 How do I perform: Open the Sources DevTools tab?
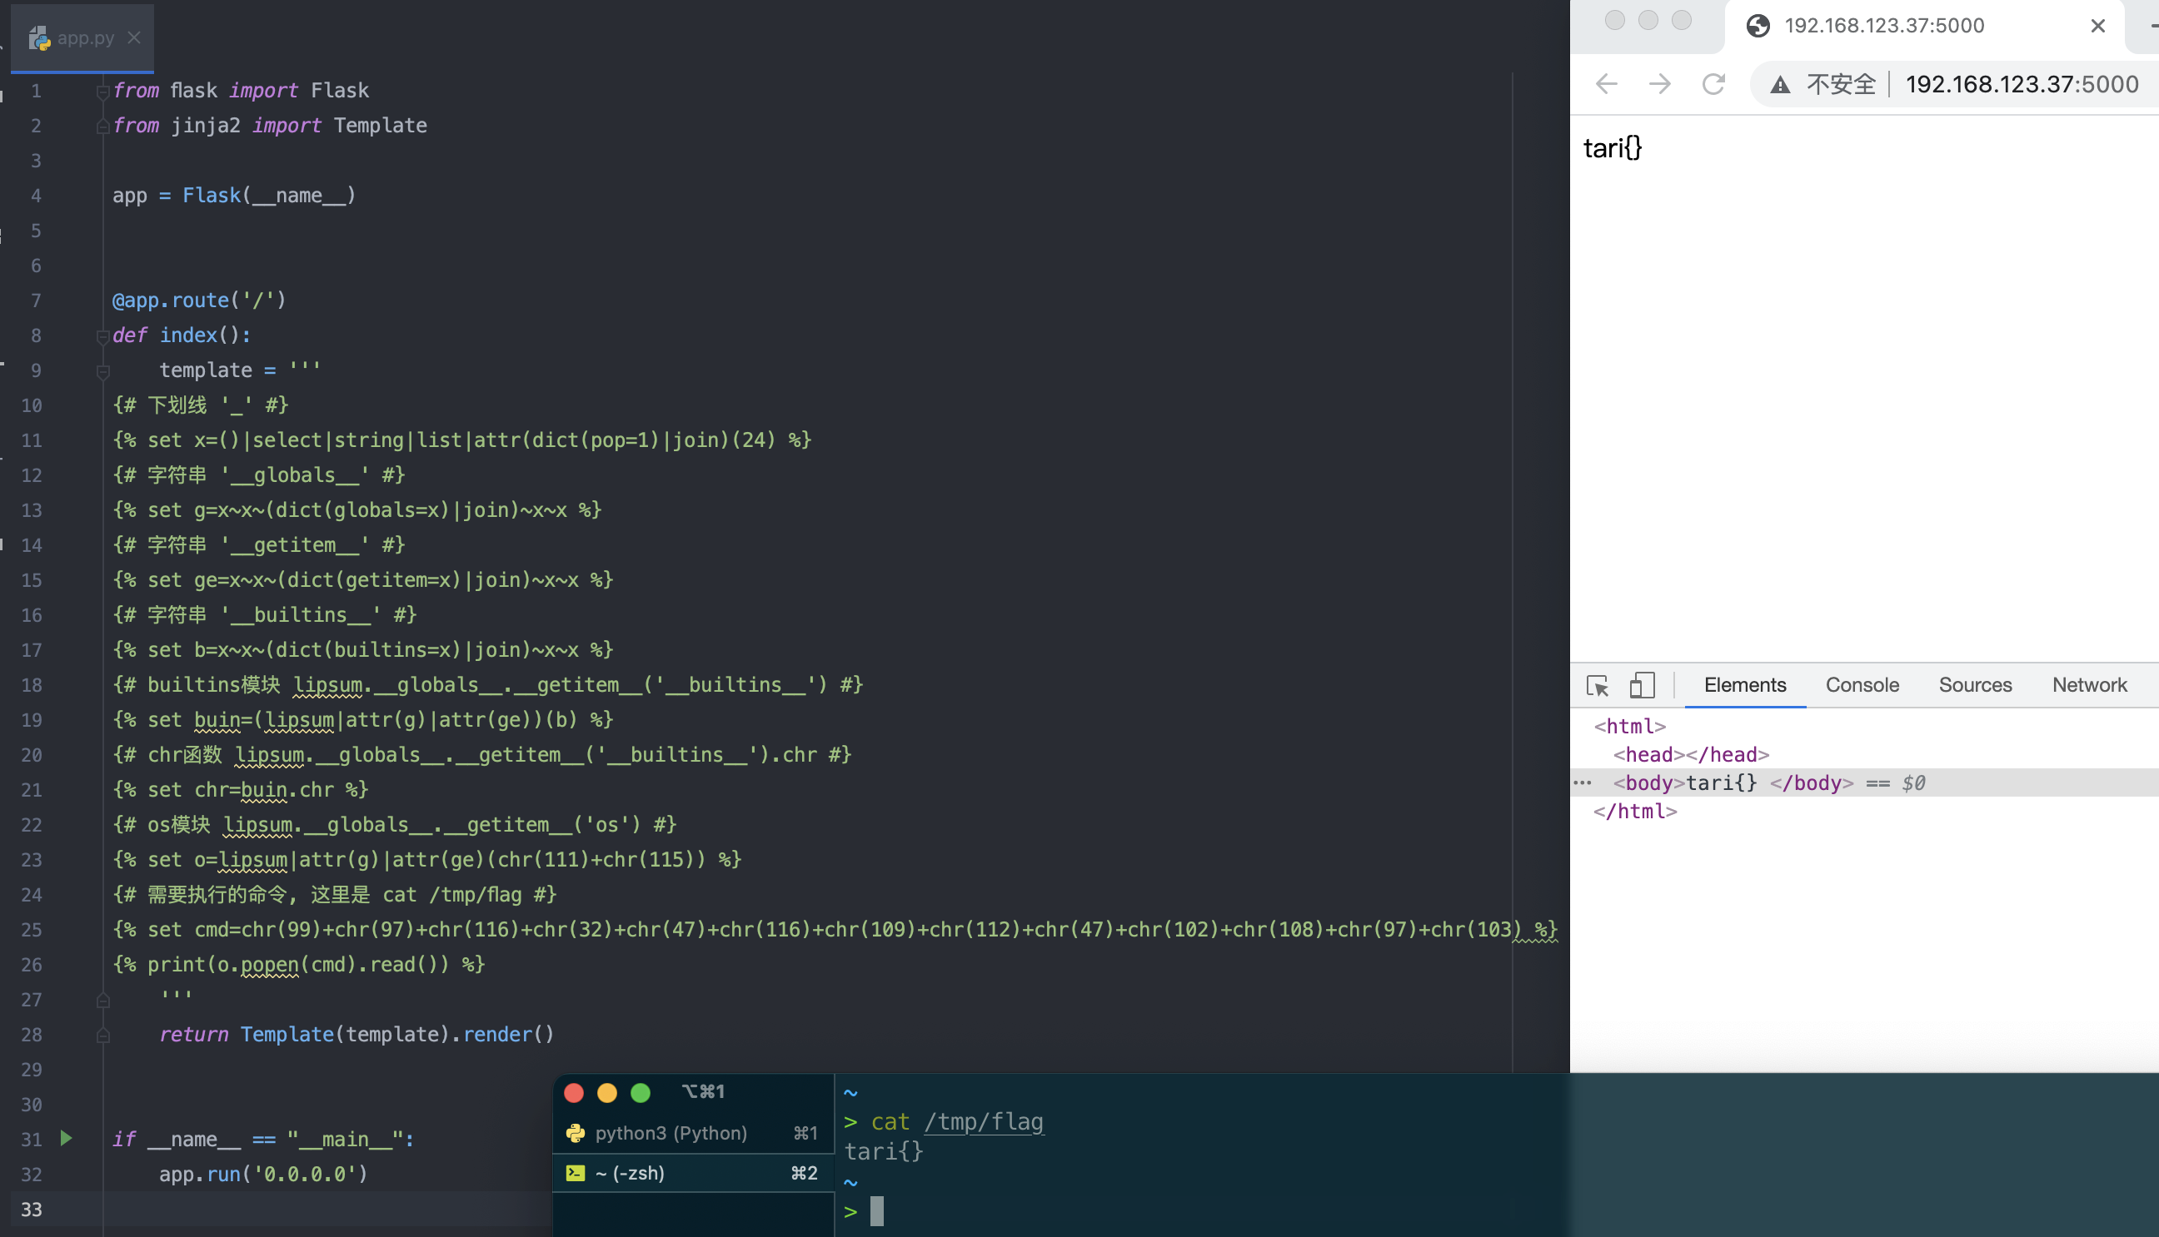click(x=1975, y=685)
